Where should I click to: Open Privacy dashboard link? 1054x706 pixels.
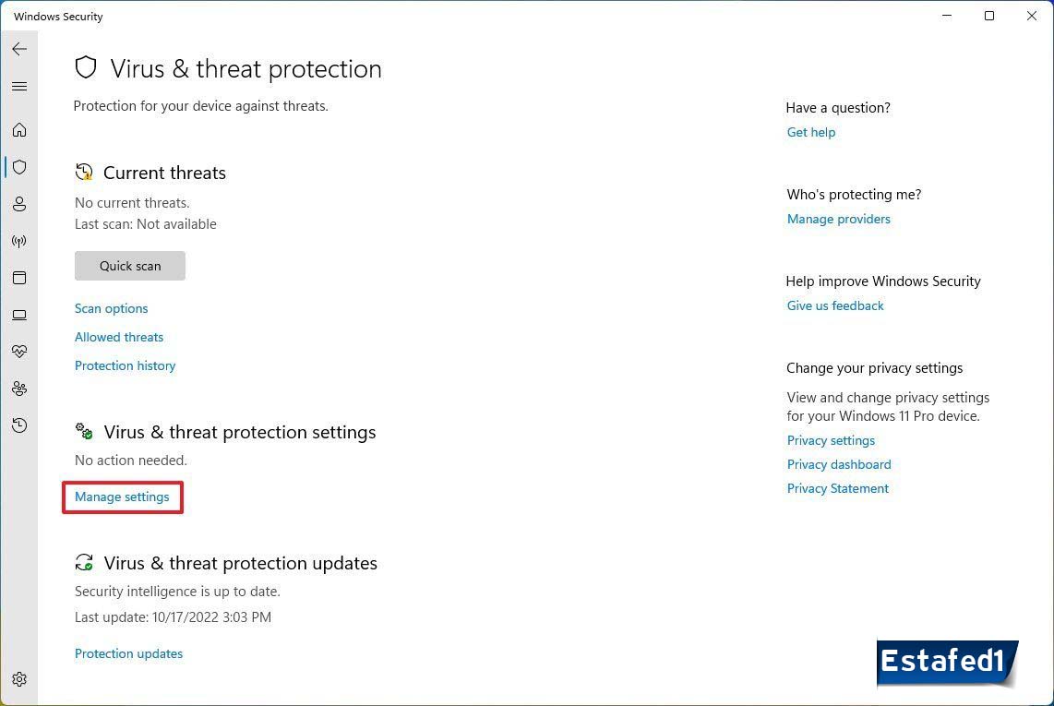839,464
